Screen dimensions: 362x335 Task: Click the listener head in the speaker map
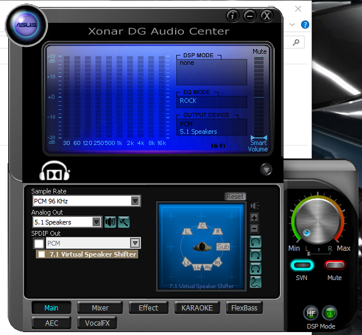(202, 247)
